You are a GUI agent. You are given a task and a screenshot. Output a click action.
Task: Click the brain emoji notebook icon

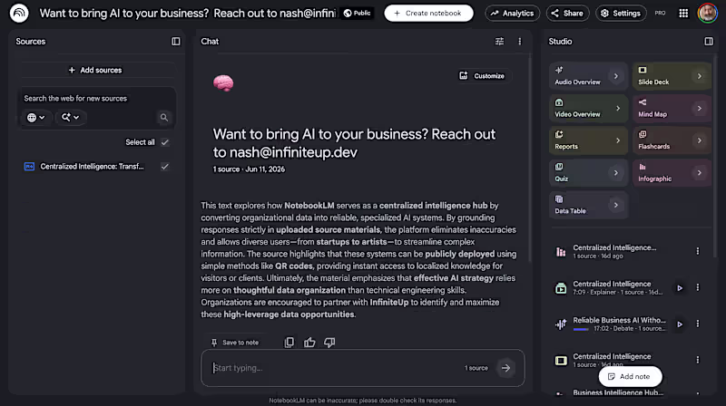click(x=223, y=82)
